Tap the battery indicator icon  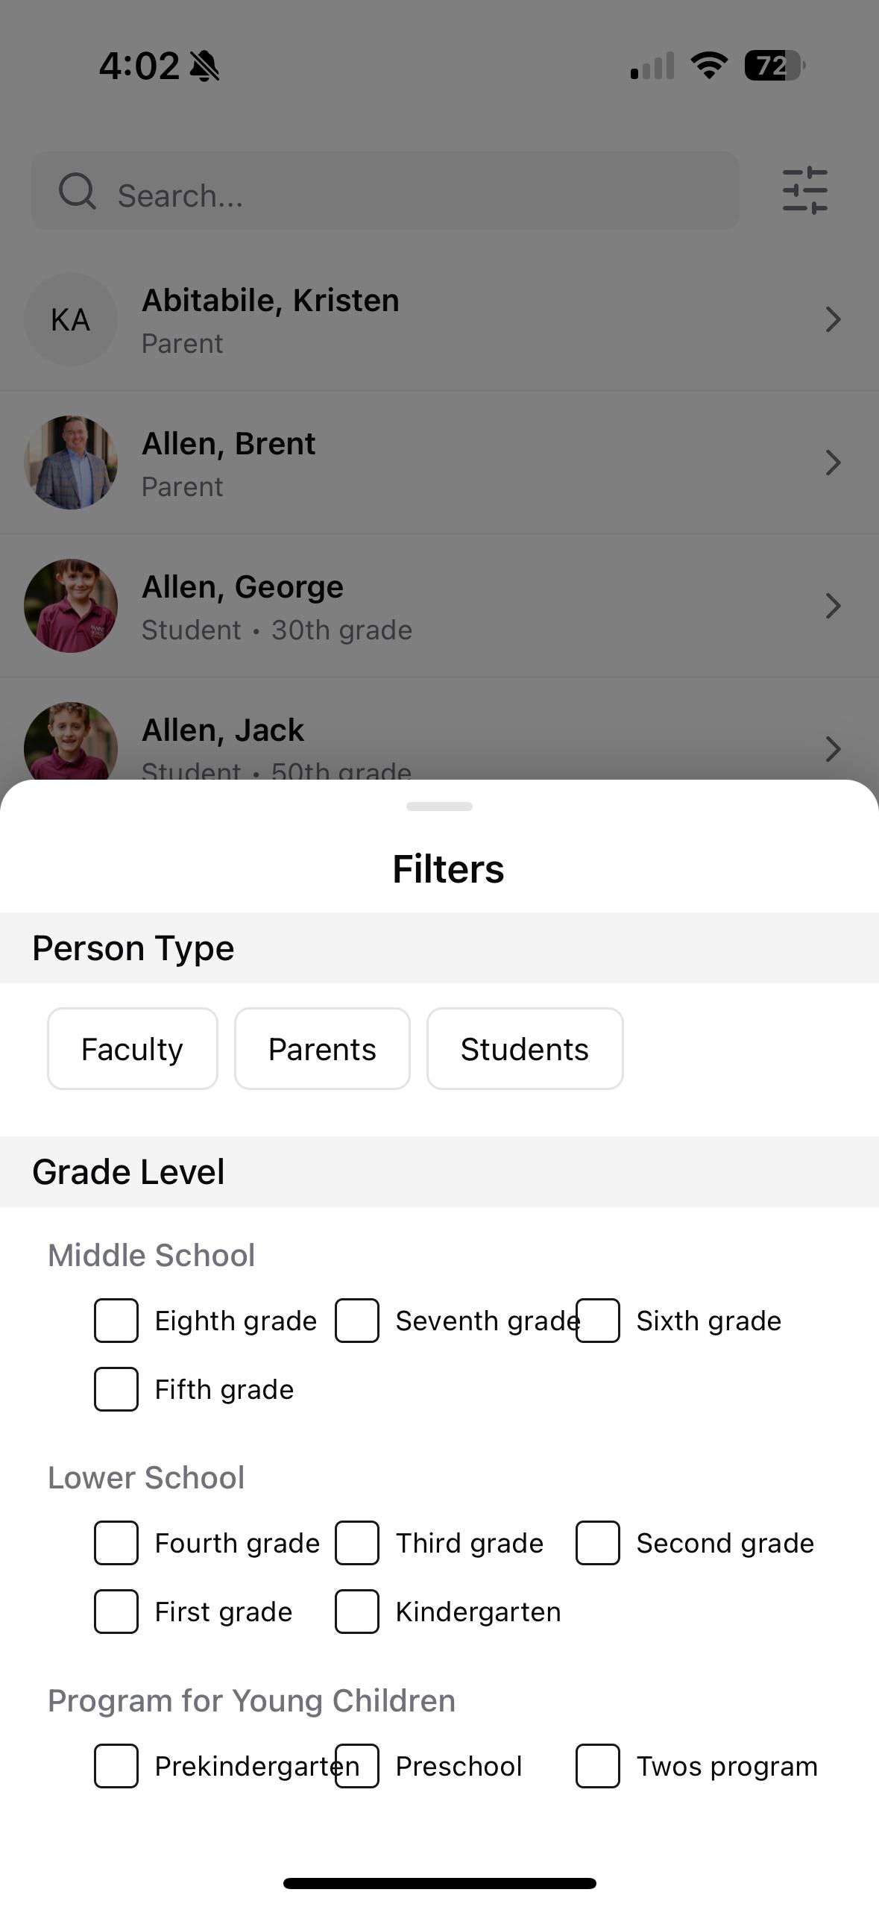tap(774, 66)
